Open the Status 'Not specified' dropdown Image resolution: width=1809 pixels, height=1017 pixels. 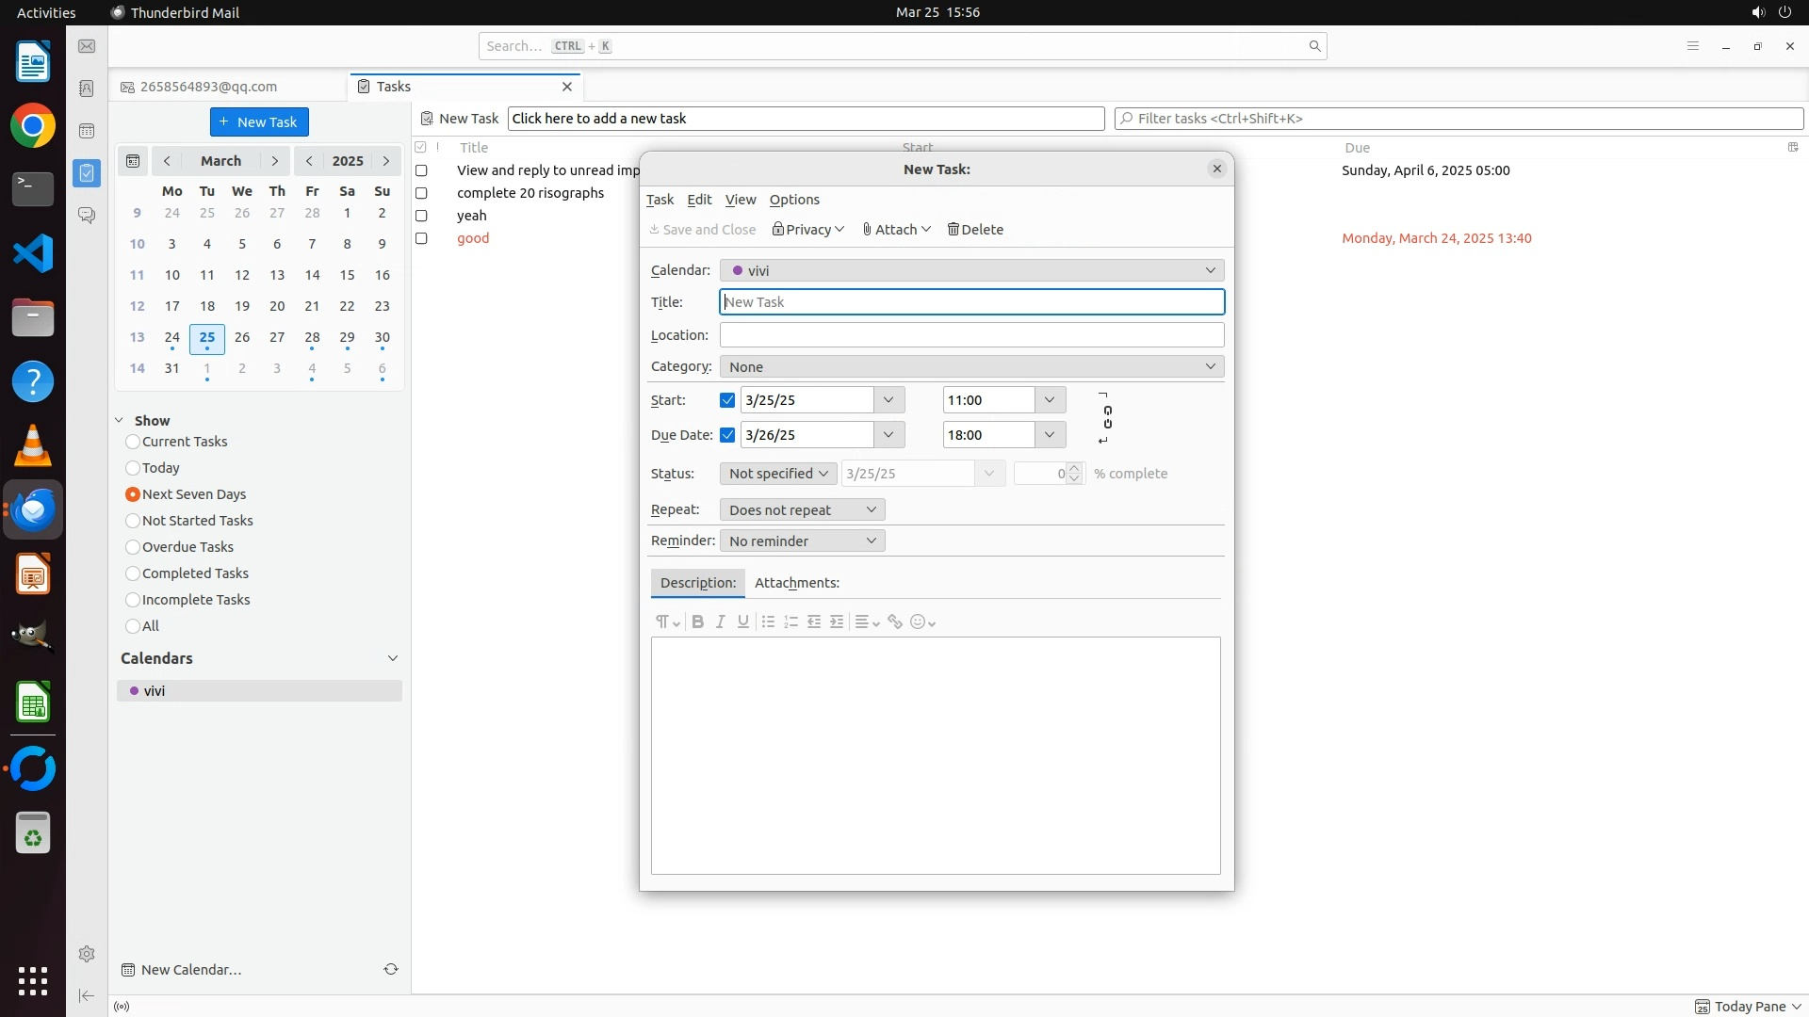(x=778, y=474)
